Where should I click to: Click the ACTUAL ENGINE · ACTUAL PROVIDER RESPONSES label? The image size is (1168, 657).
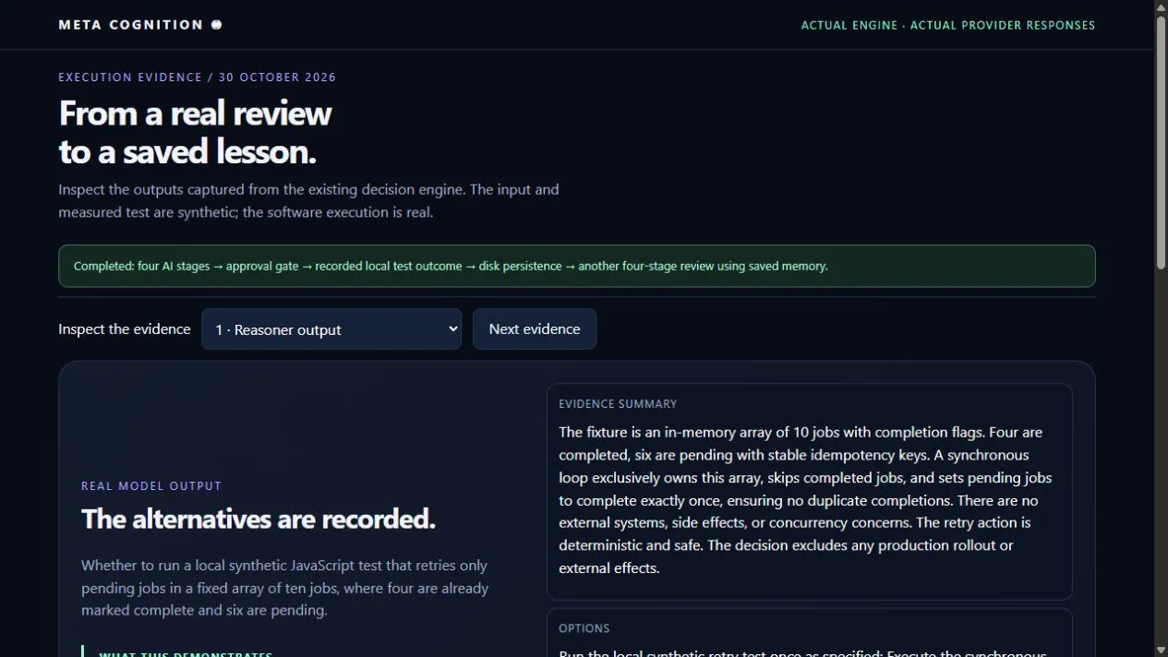click(x=948, y=25)
